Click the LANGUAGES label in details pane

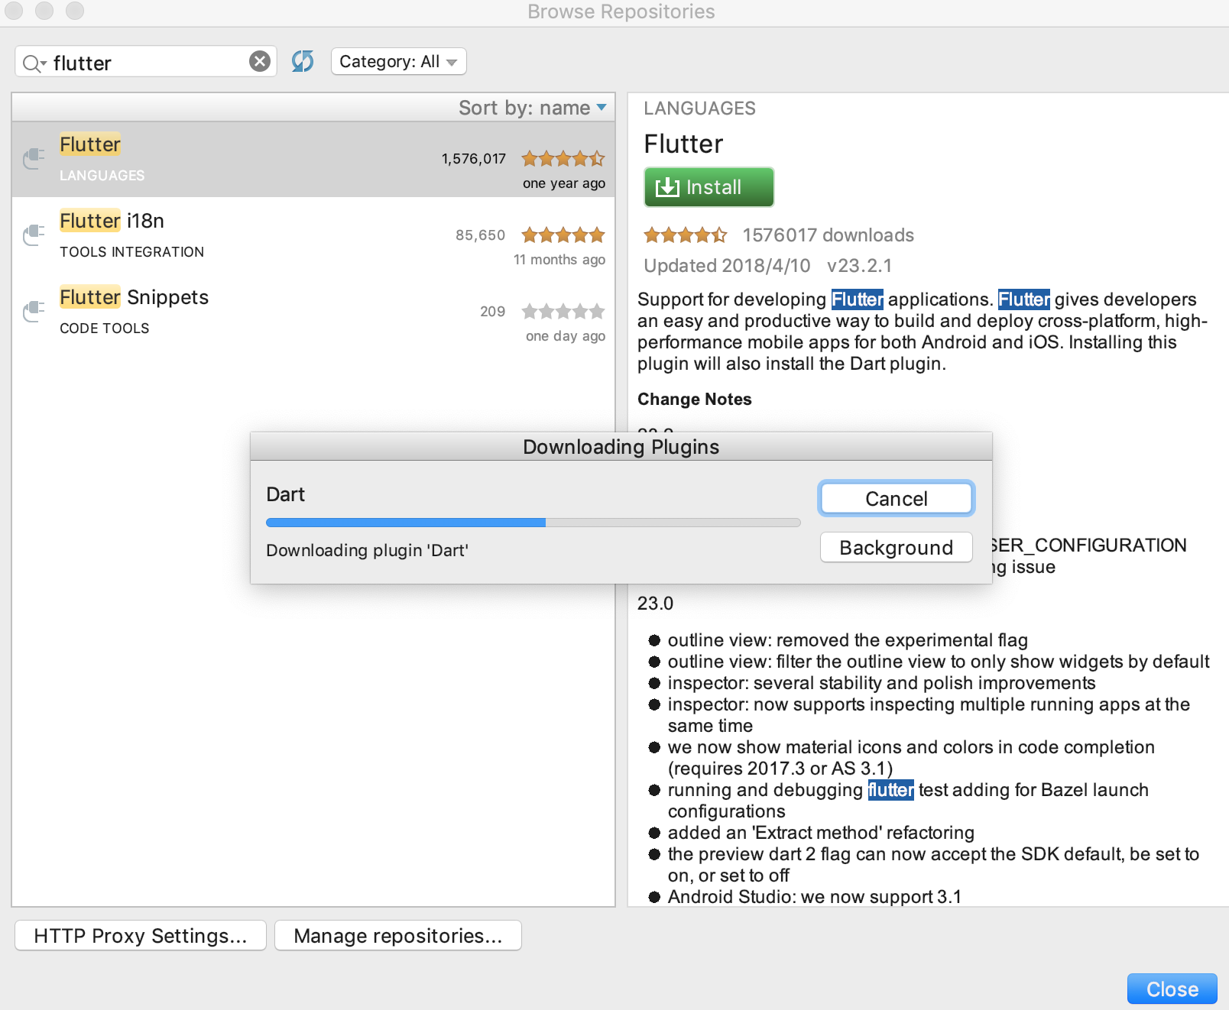tap(699, 108)
